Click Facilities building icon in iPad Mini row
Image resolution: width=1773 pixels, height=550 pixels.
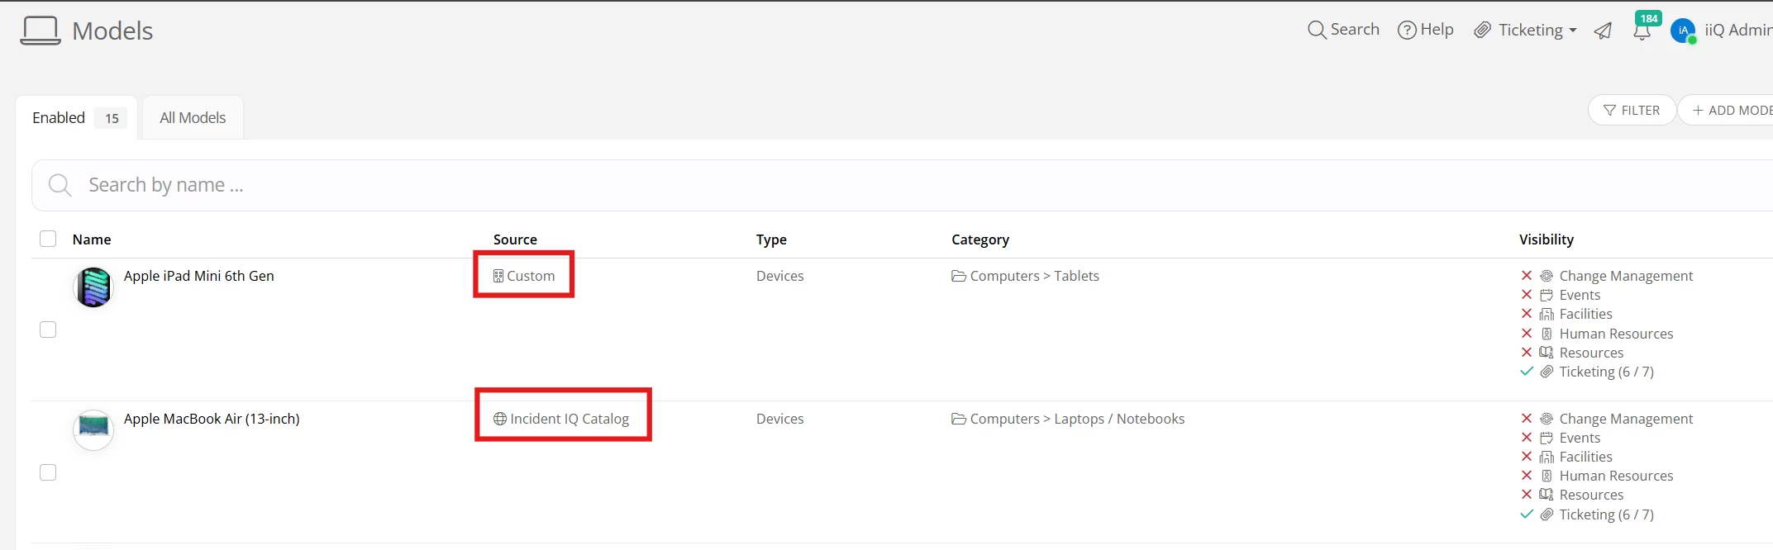click(x=1547, y=314)
